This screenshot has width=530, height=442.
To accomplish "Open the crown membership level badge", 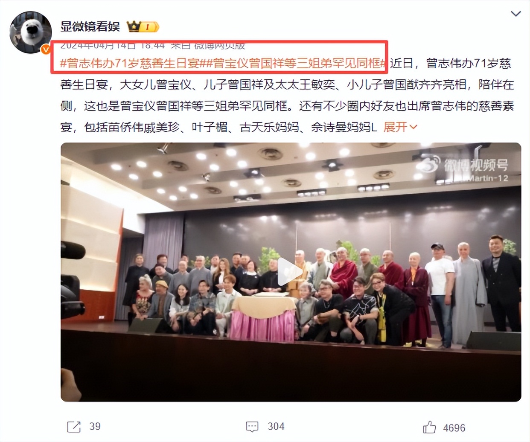I will pos(143,27).
